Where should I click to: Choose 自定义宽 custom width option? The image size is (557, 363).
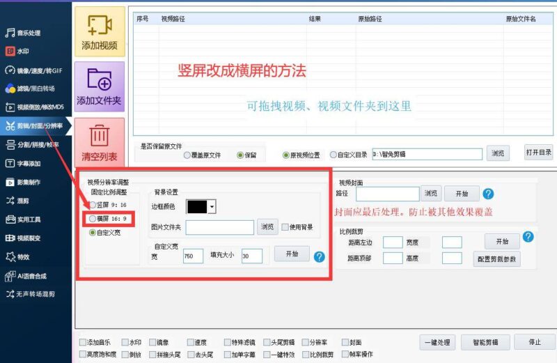105,233
